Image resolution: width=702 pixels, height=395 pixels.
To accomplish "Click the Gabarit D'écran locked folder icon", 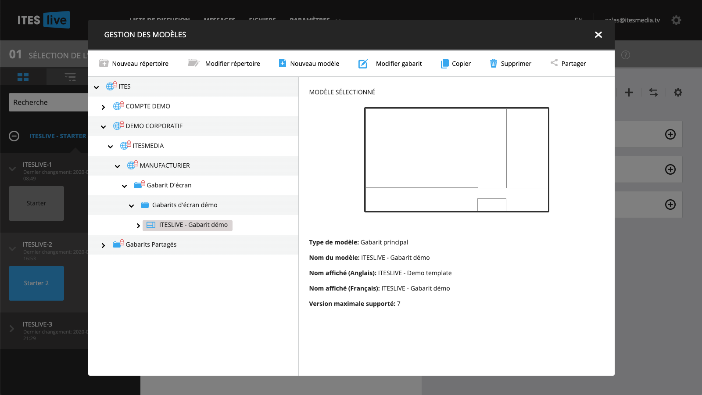I will point(140,184).
